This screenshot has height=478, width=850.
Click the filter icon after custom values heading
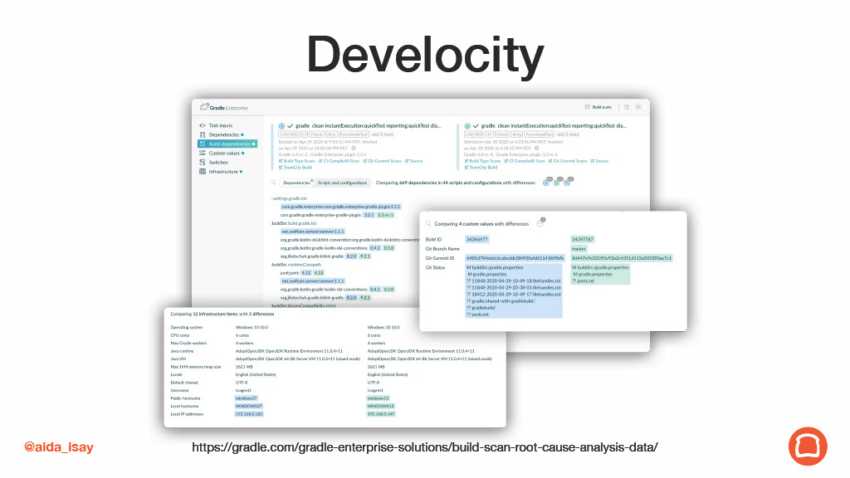(540, 222)
